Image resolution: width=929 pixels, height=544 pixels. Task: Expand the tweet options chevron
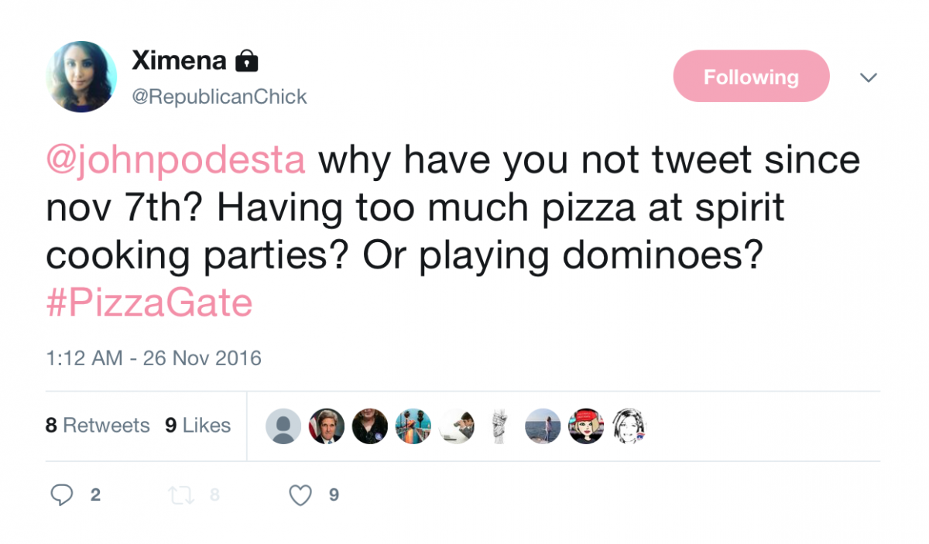869,77
